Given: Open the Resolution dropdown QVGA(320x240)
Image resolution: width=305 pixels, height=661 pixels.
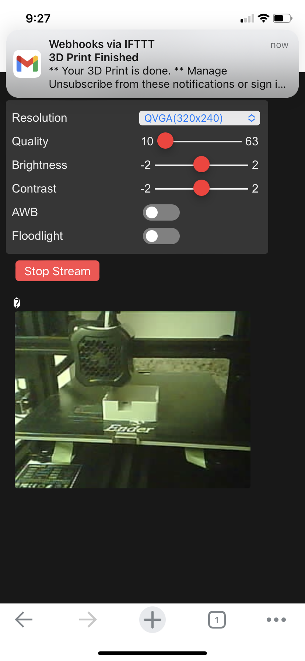Looking at the screenshot, I should click(200, 118).
